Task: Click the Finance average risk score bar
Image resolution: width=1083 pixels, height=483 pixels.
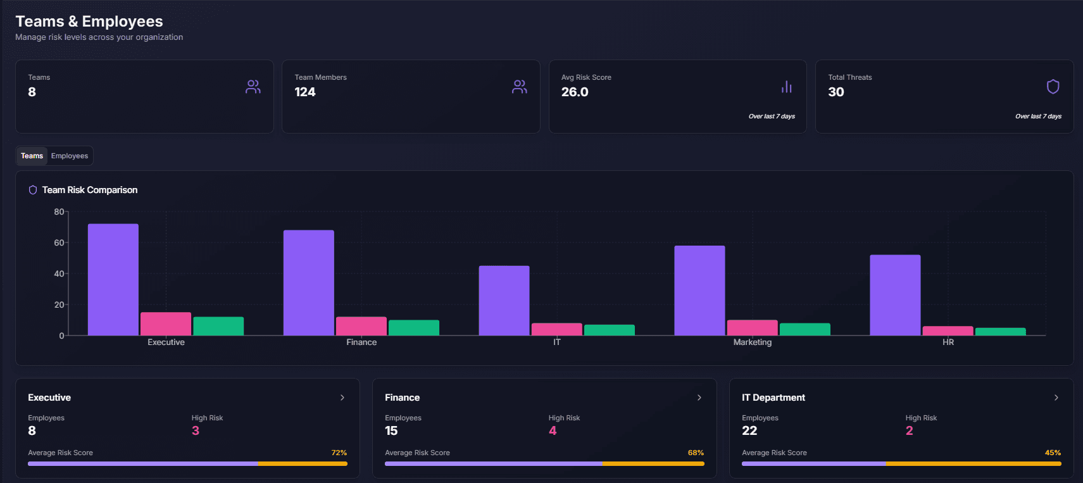Action: pyautogui.click(x=544, y=463)
